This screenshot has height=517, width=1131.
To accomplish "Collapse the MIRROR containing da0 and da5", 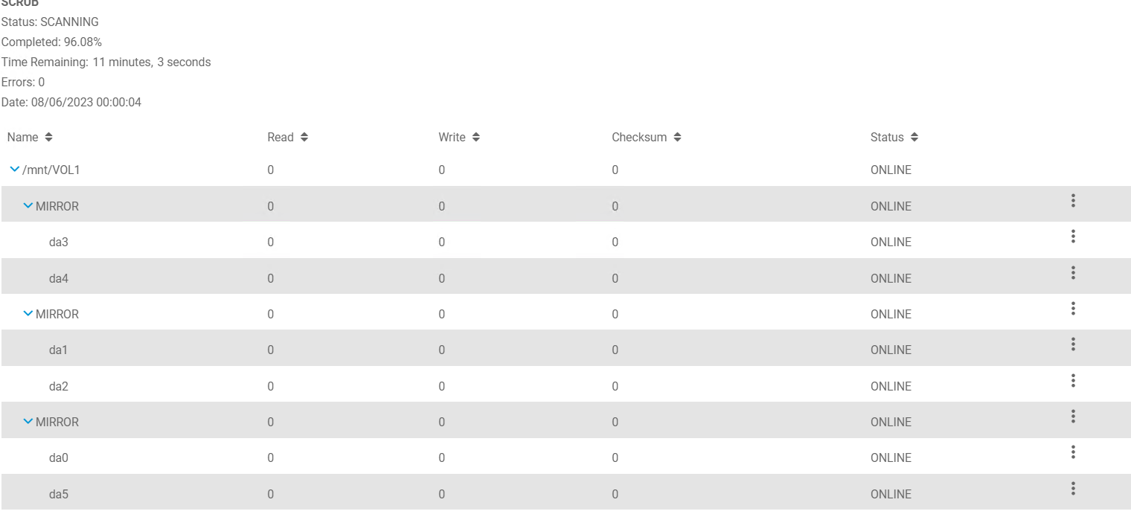I will pos(28,422).
